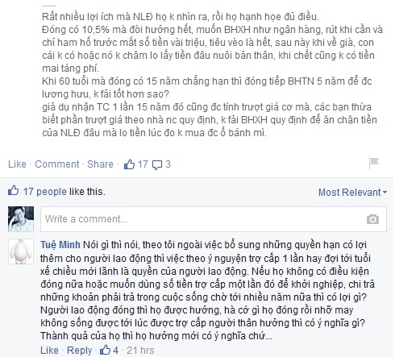This screenshot has height=357, width=395.
Task: Click the camera attach photo icon
Action: click(372, 219)
